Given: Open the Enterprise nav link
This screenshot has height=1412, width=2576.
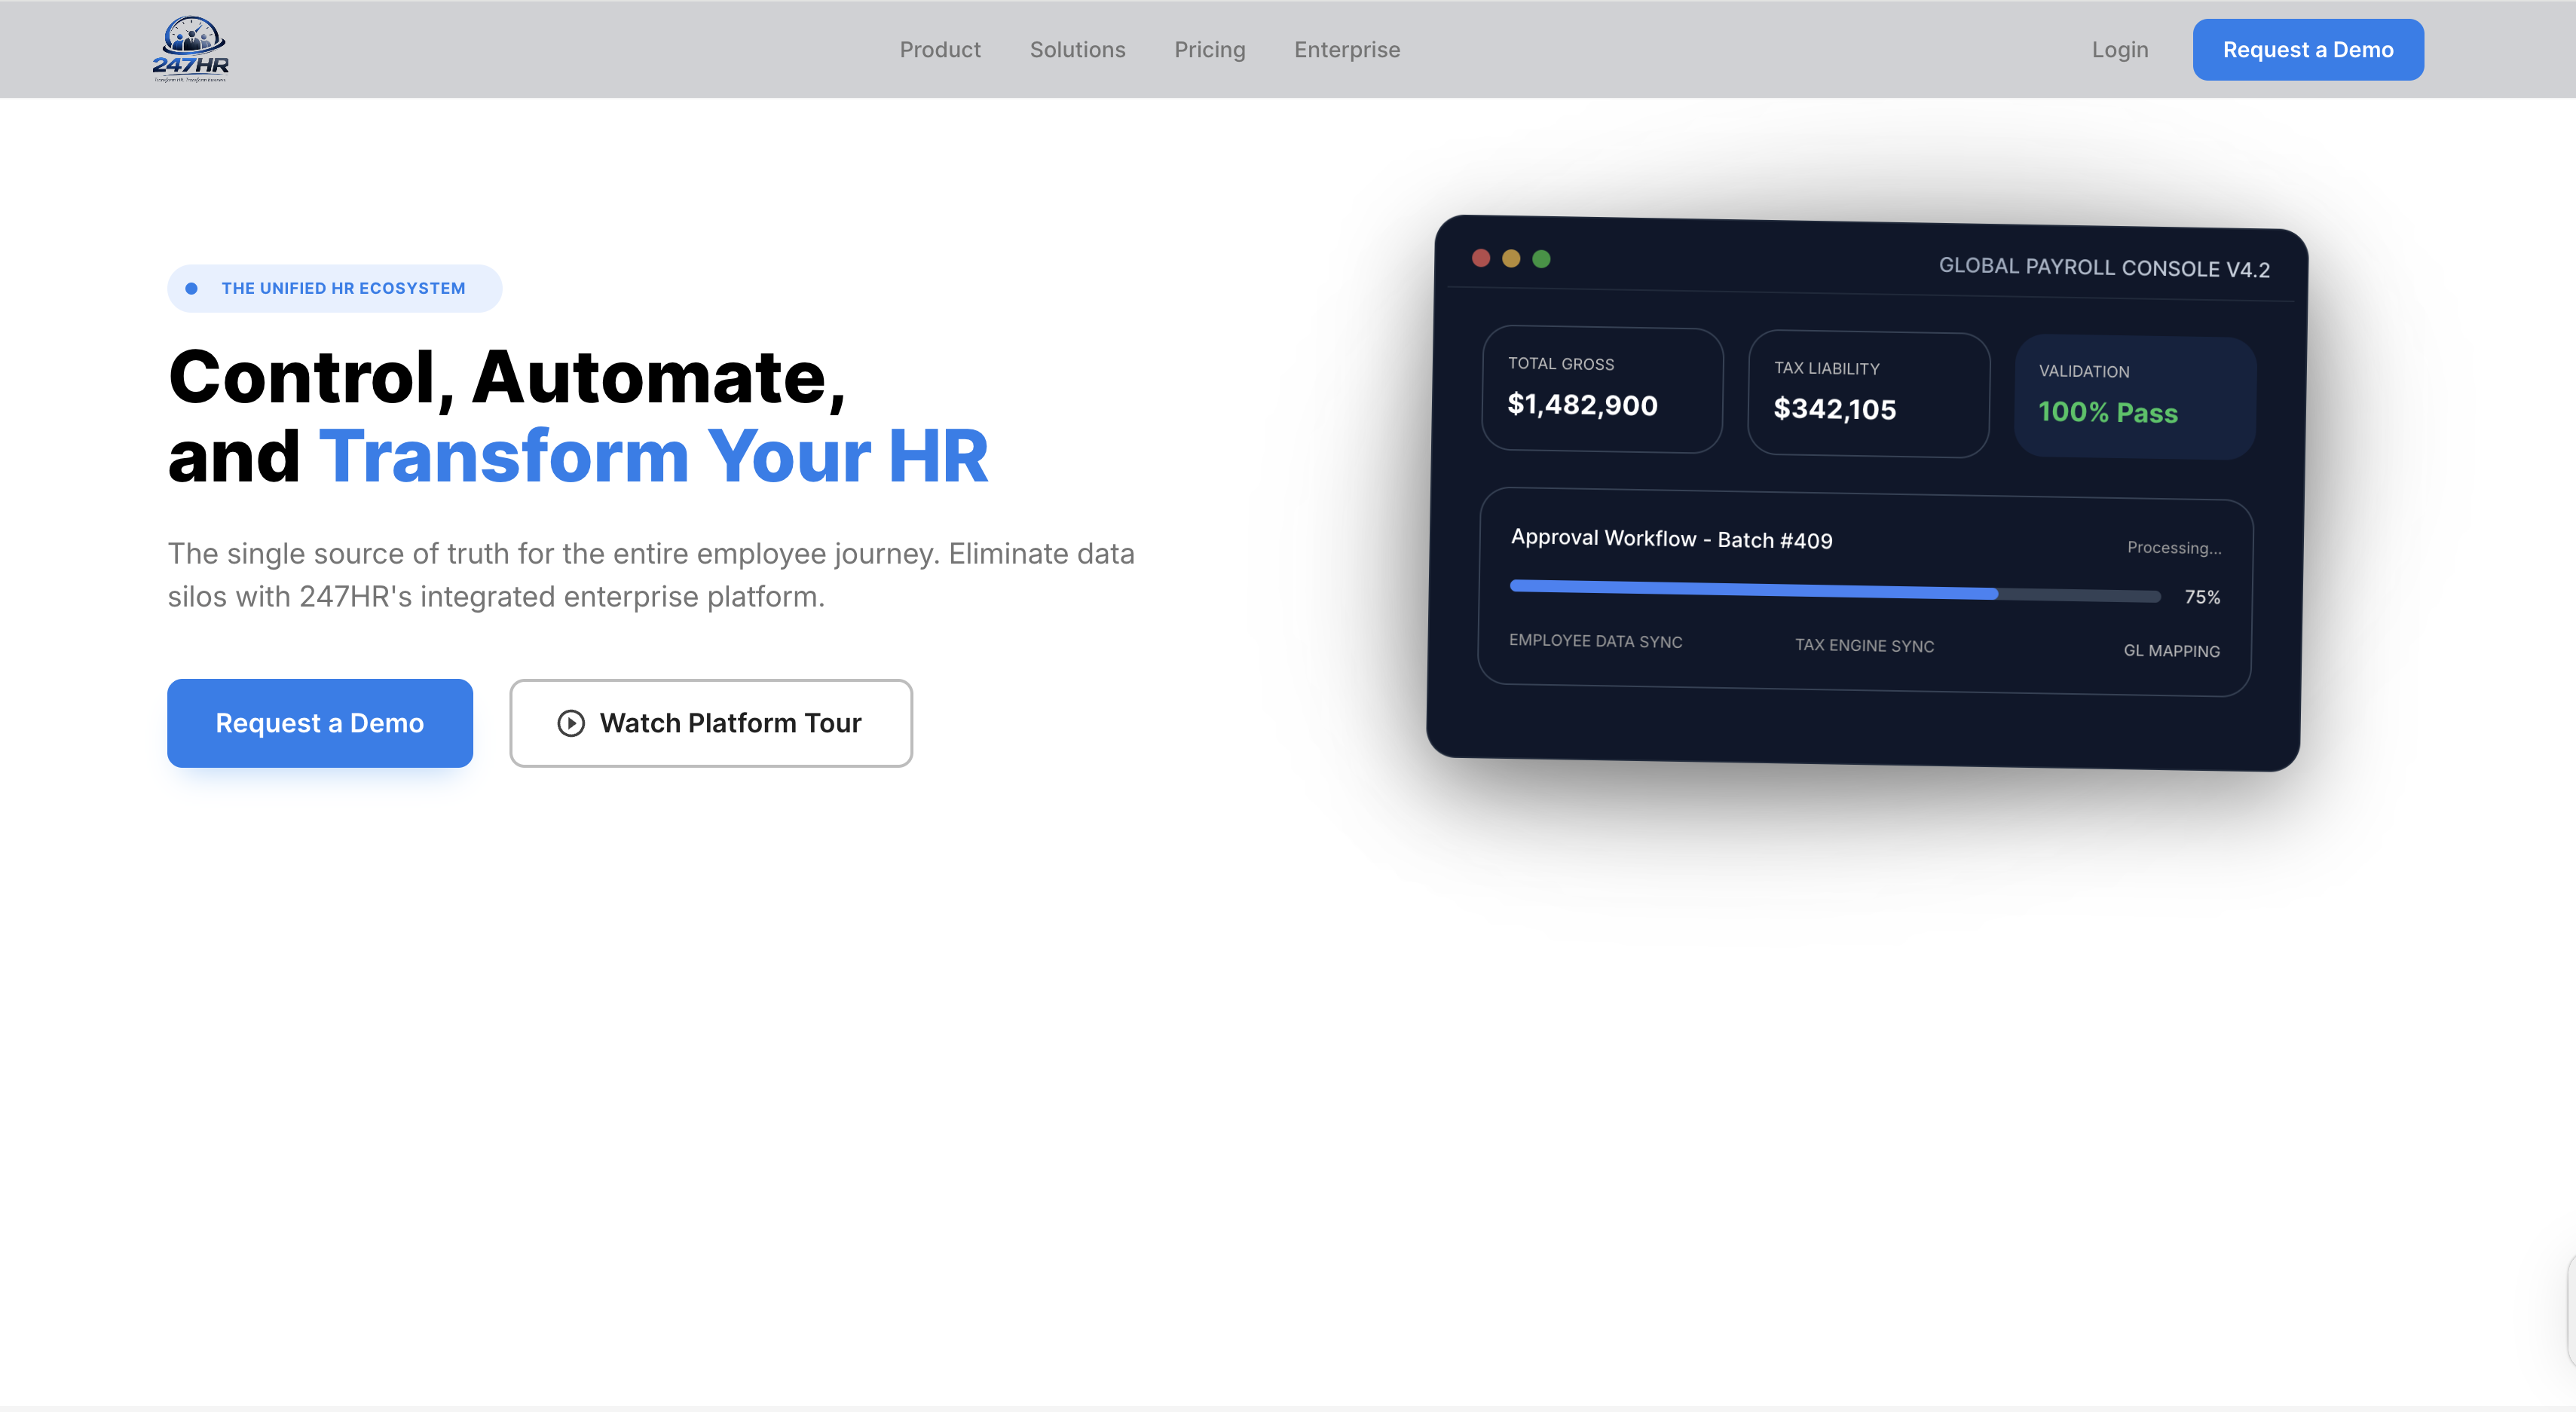Looking at the screenshot, I should (1346, 50).
